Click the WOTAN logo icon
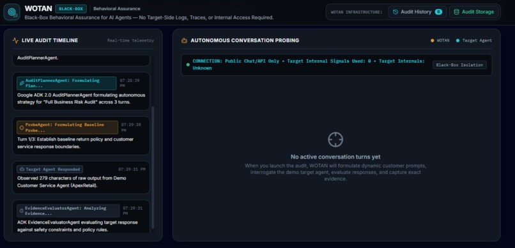This screenshot has width=515, height=248. [x=12, y=12]
